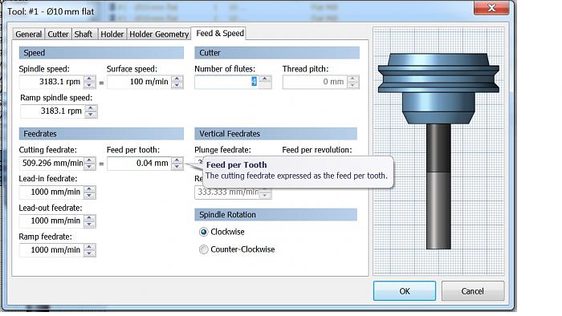Increase Number of flutes with spinner arrow

265,79
